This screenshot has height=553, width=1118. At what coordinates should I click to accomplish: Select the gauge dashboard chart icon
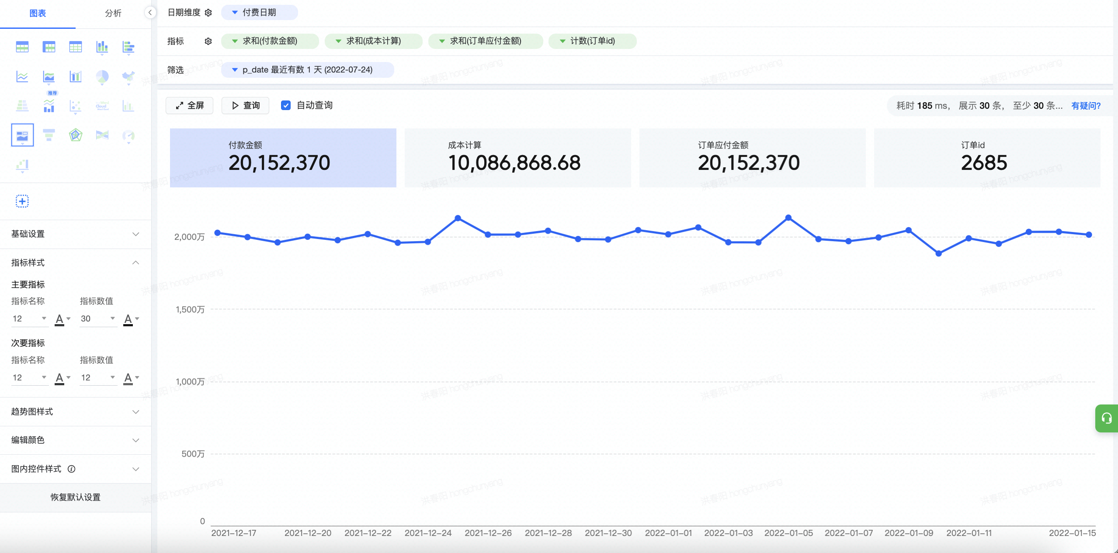(x=128, y=136)
